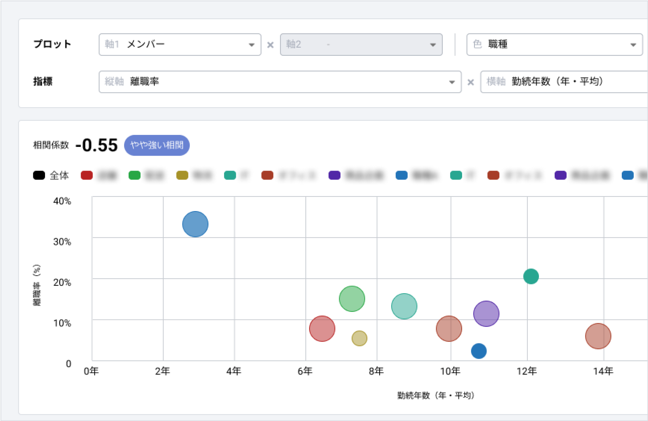This screenshot has height=421, width=648.
Task: Select the small yellow bubble in chart
Action: 359,339
